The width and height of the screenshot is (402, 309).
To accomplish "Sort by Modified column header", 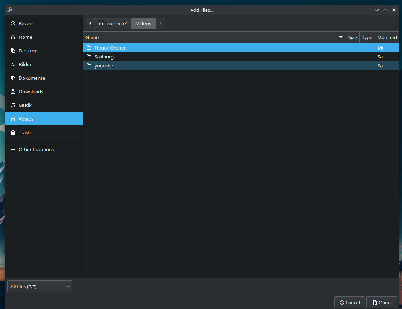I will coord(387,37).
